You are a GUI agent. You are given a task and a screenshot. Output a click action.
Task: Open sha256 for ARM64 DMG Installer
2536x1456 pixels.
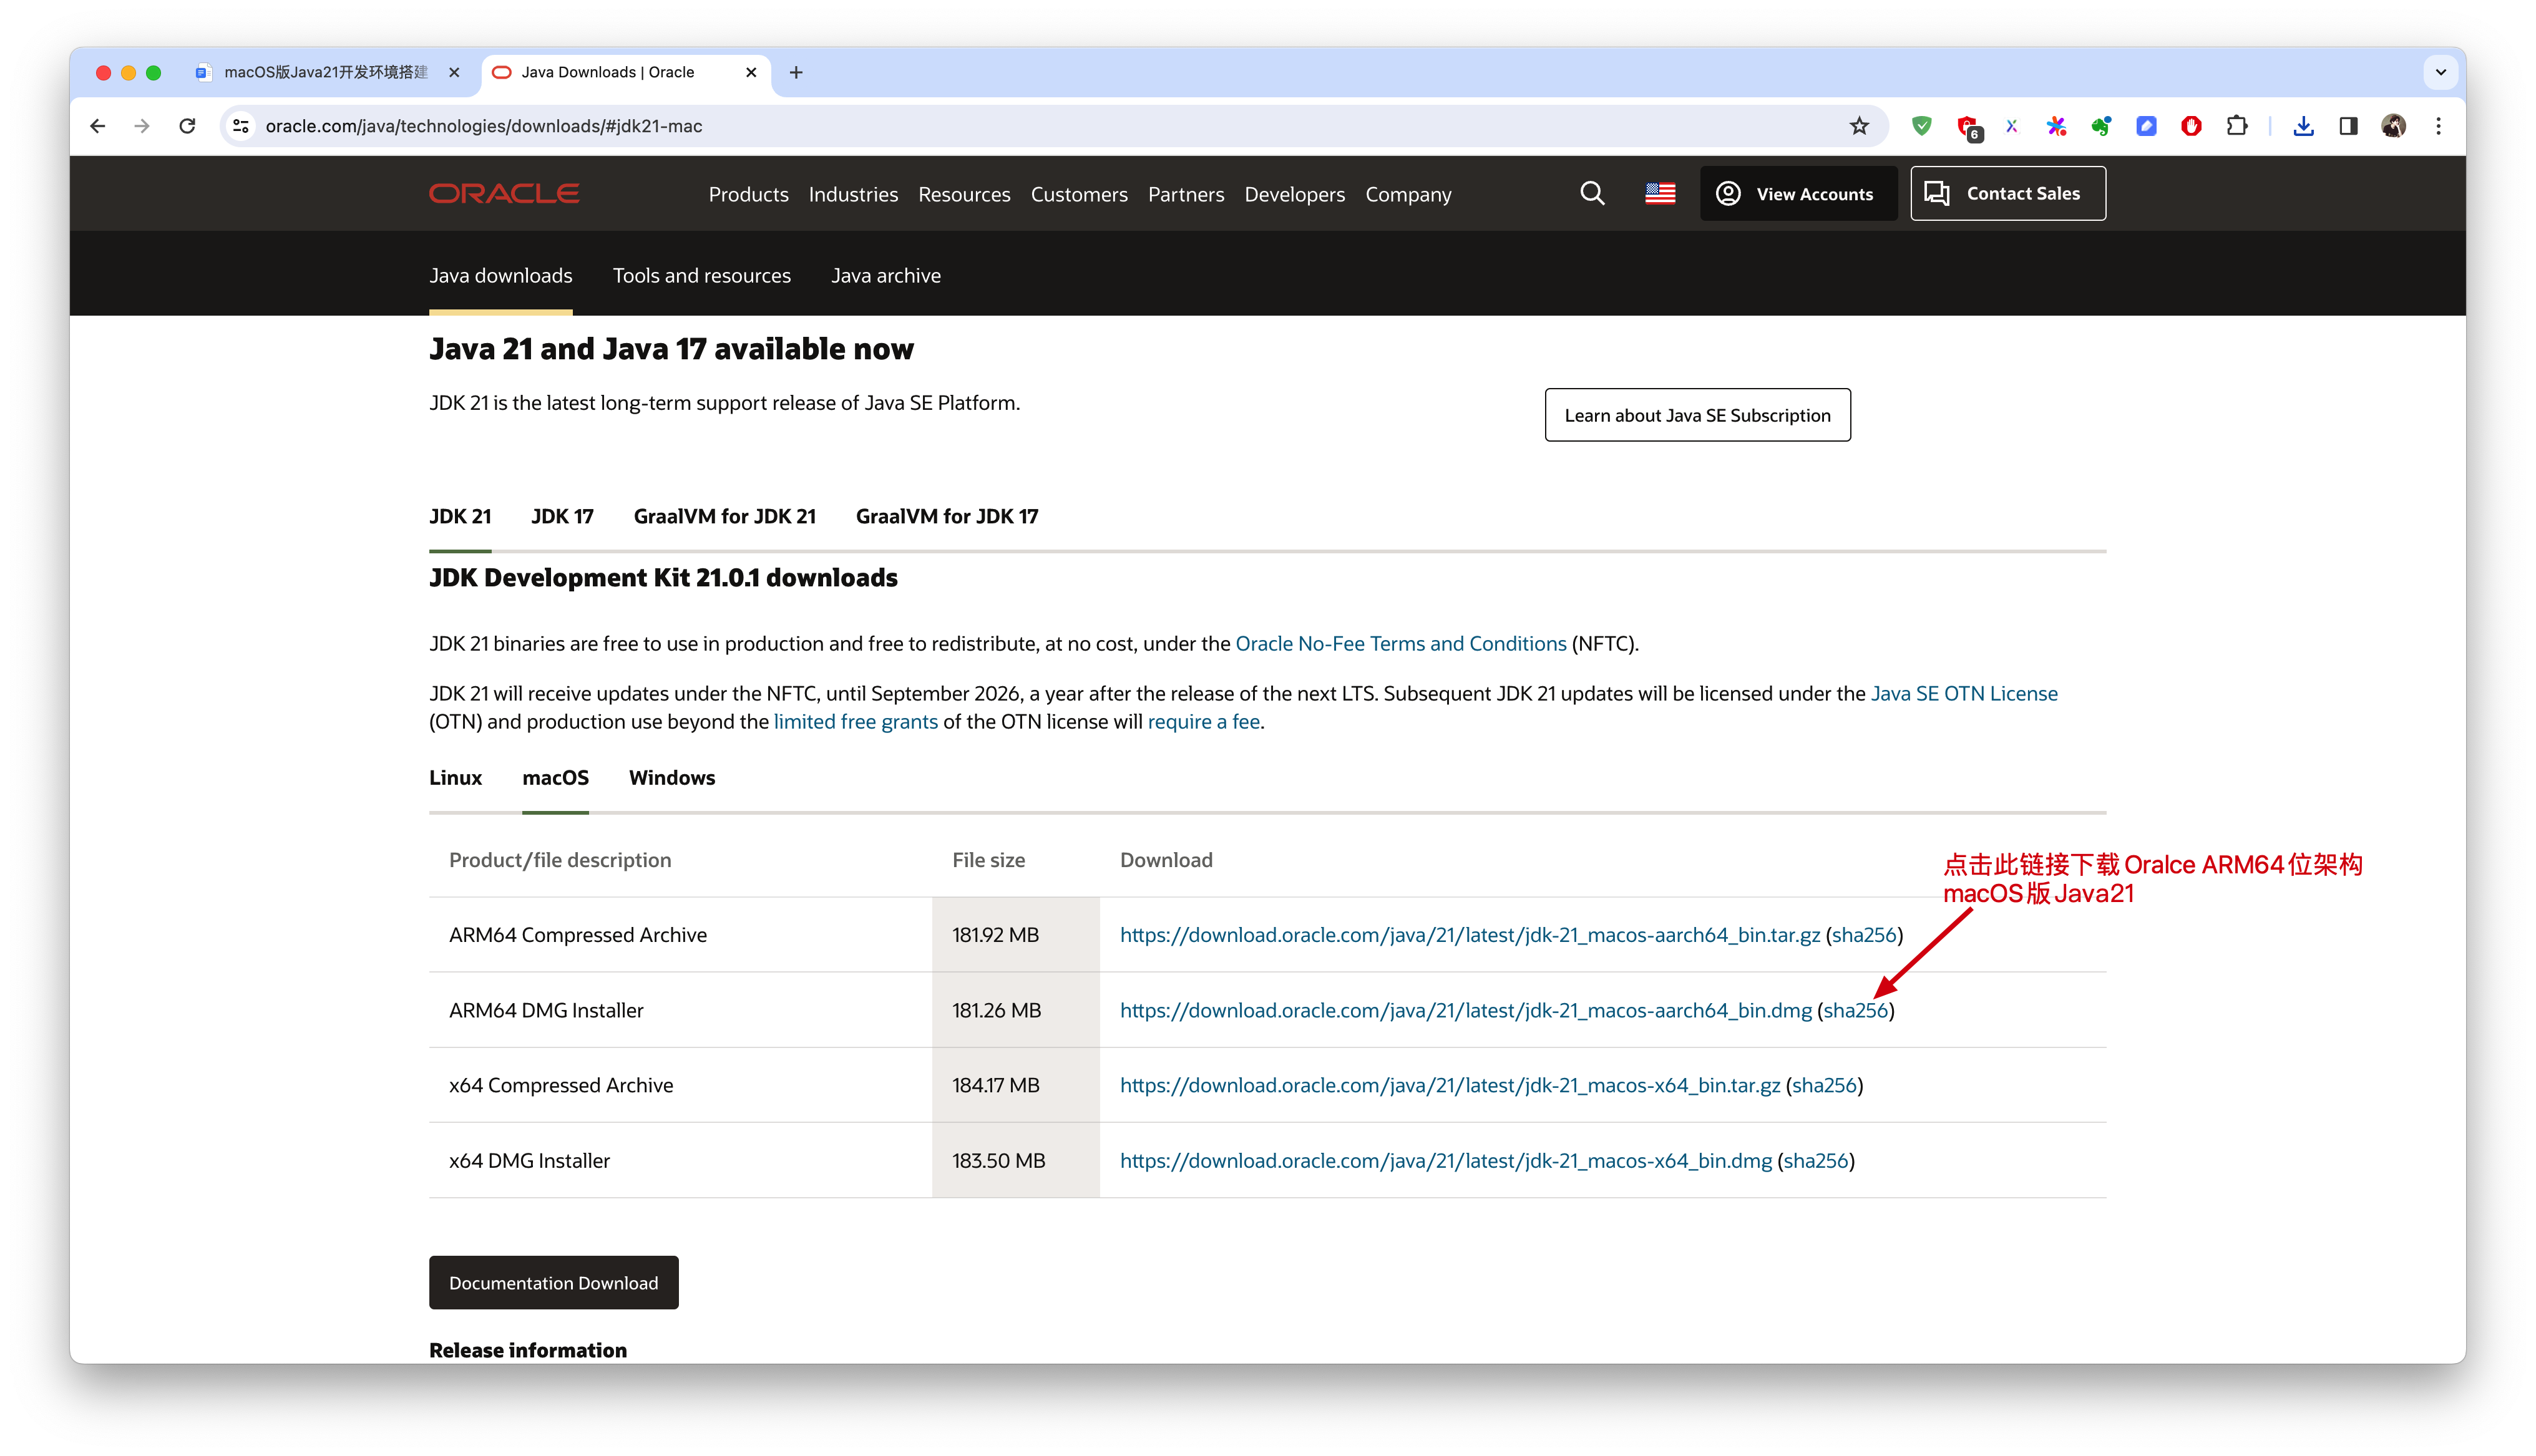pos(1855,1010)
